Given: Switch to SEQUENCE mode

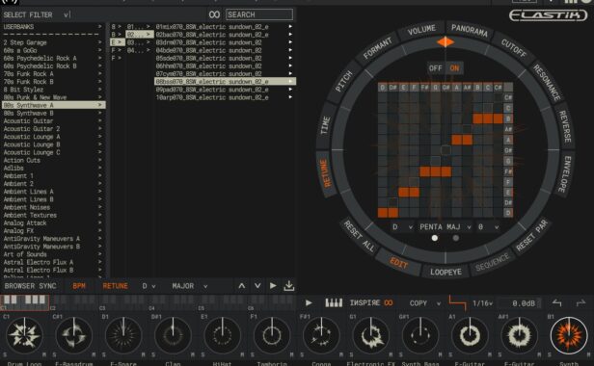Looking at the screenshot, I should 492,262.
